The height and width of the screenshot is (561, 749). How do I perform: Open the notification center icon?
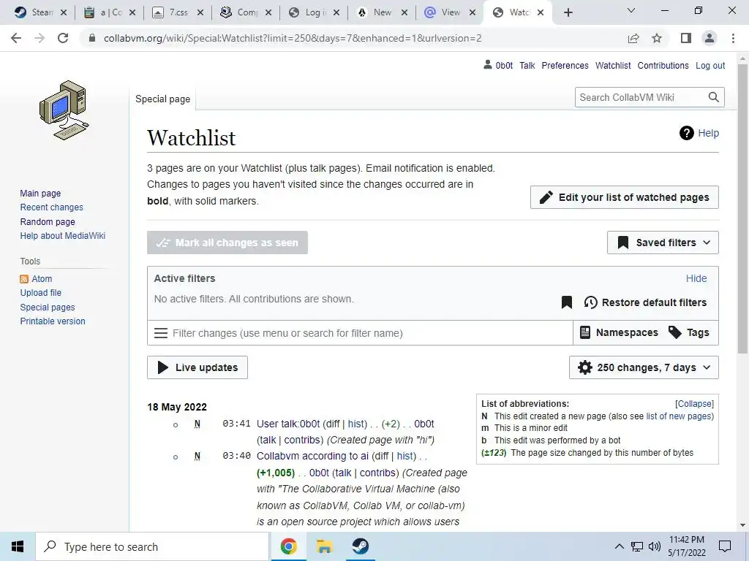(x=725, y=546)
